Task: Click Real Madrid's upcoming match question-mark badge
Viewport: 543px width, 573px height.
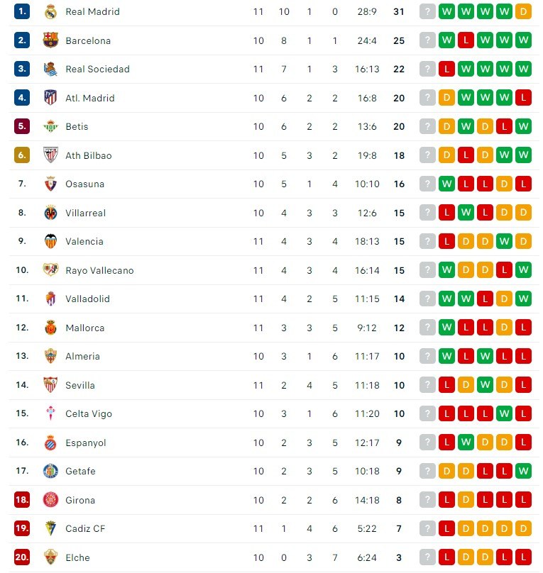Action: [x=427, y=11]
